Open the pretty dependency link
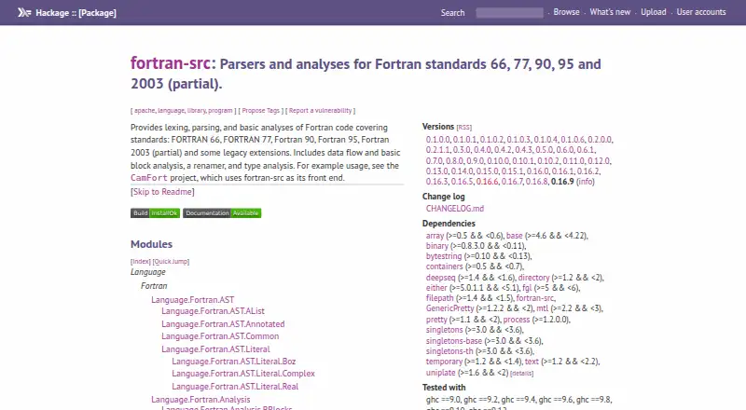The image size is (746, 410). coord(436,320)
